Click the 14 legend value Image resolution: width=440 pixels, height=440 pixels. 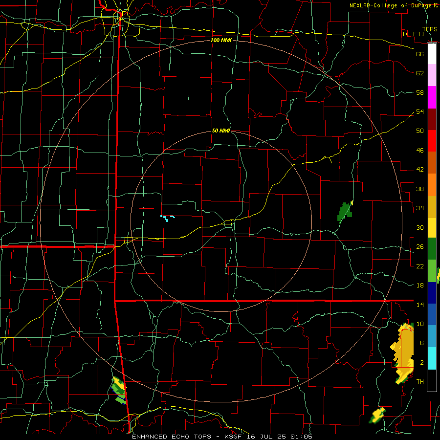coord(420,305)
